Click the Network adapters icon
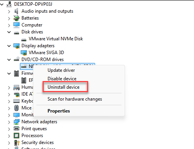 pyautogui.click(x=16, y=122)
